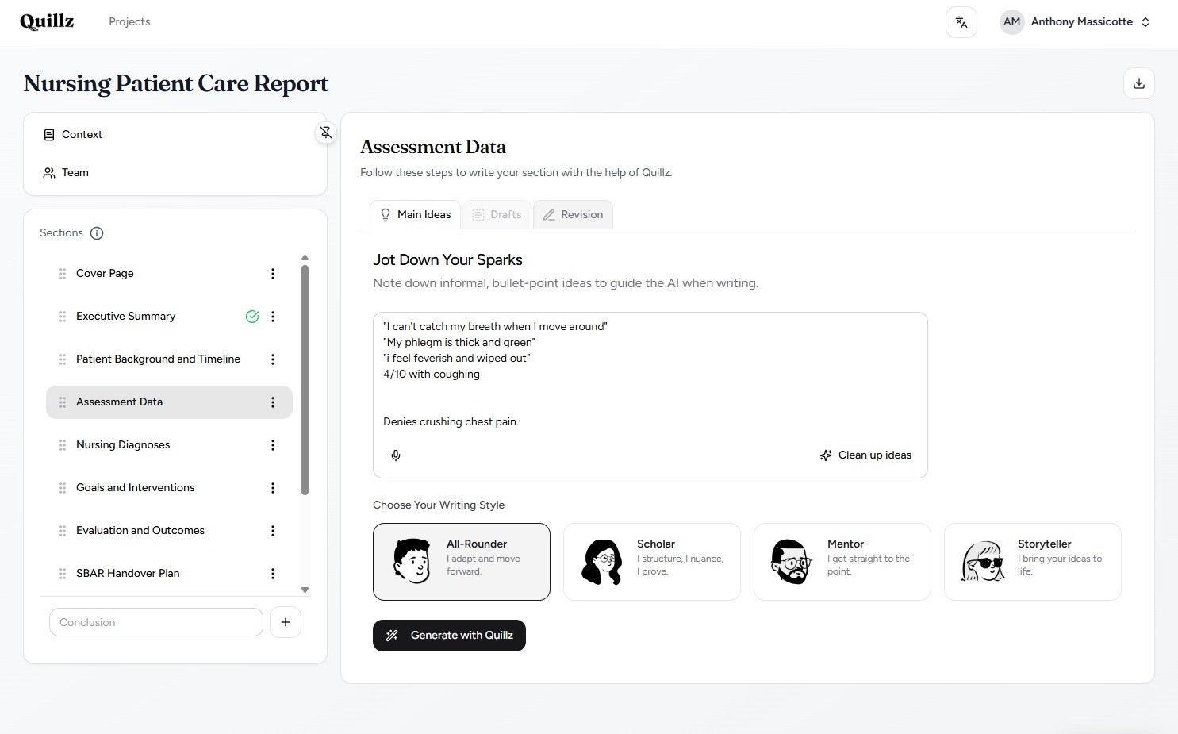1178x734 pixels.
Task: Click the Sections info icon
Action: coord(97,232)
